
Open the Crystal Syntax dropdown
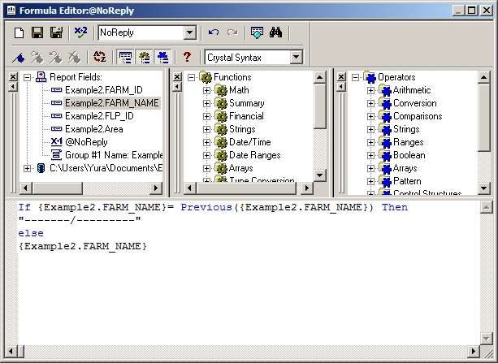coord(296,58)
